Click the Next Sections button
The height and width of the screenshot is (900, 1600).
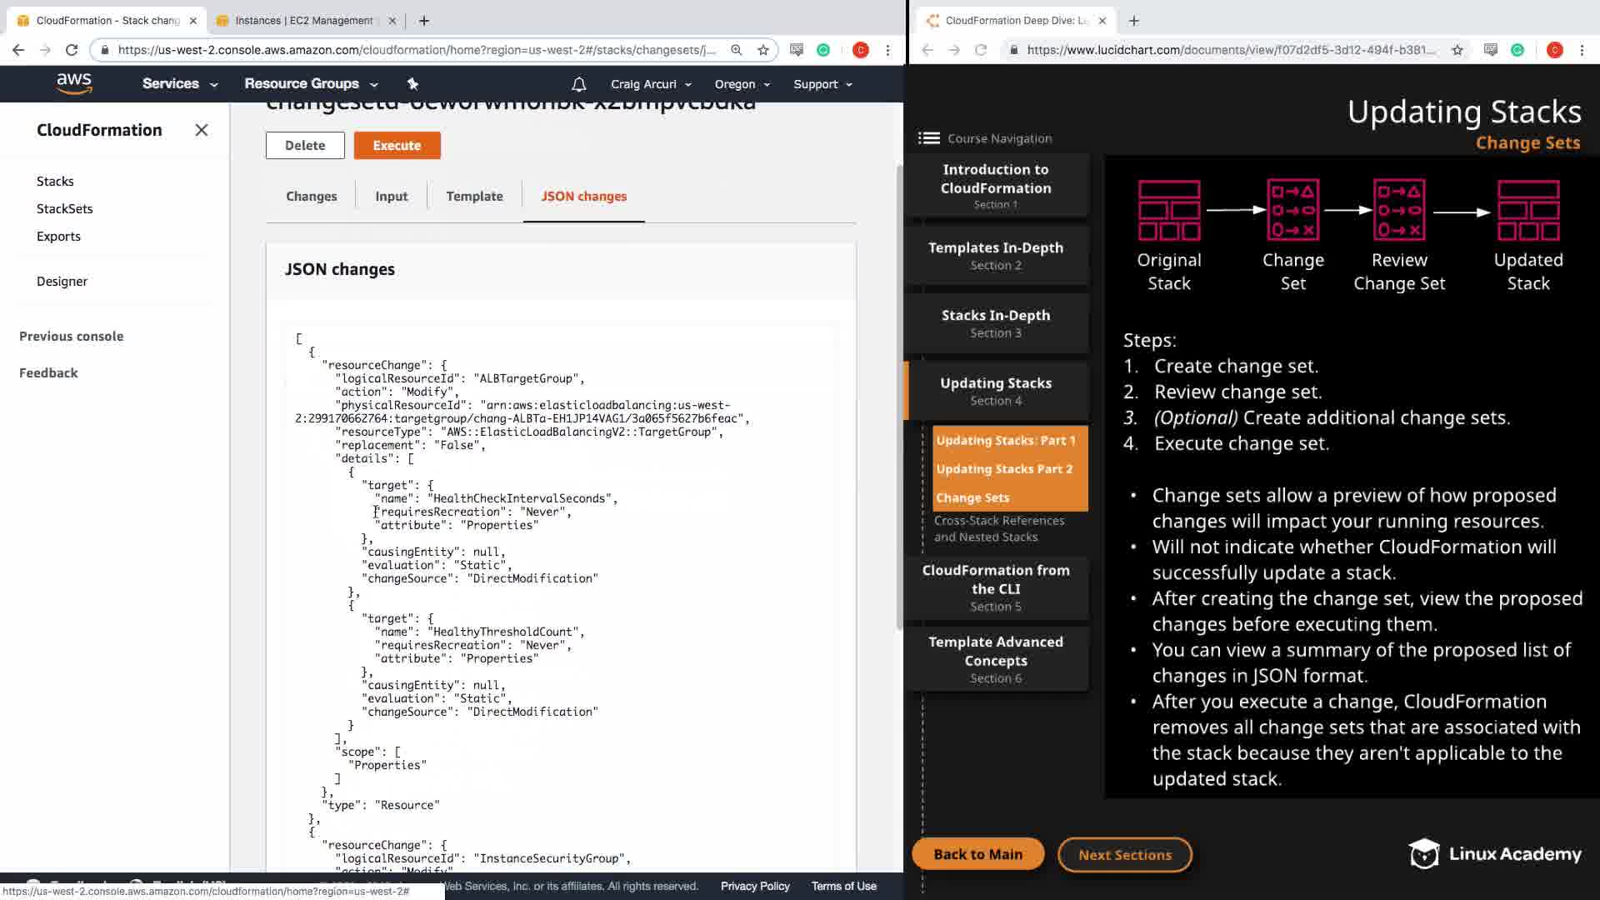pos(1124,854)
